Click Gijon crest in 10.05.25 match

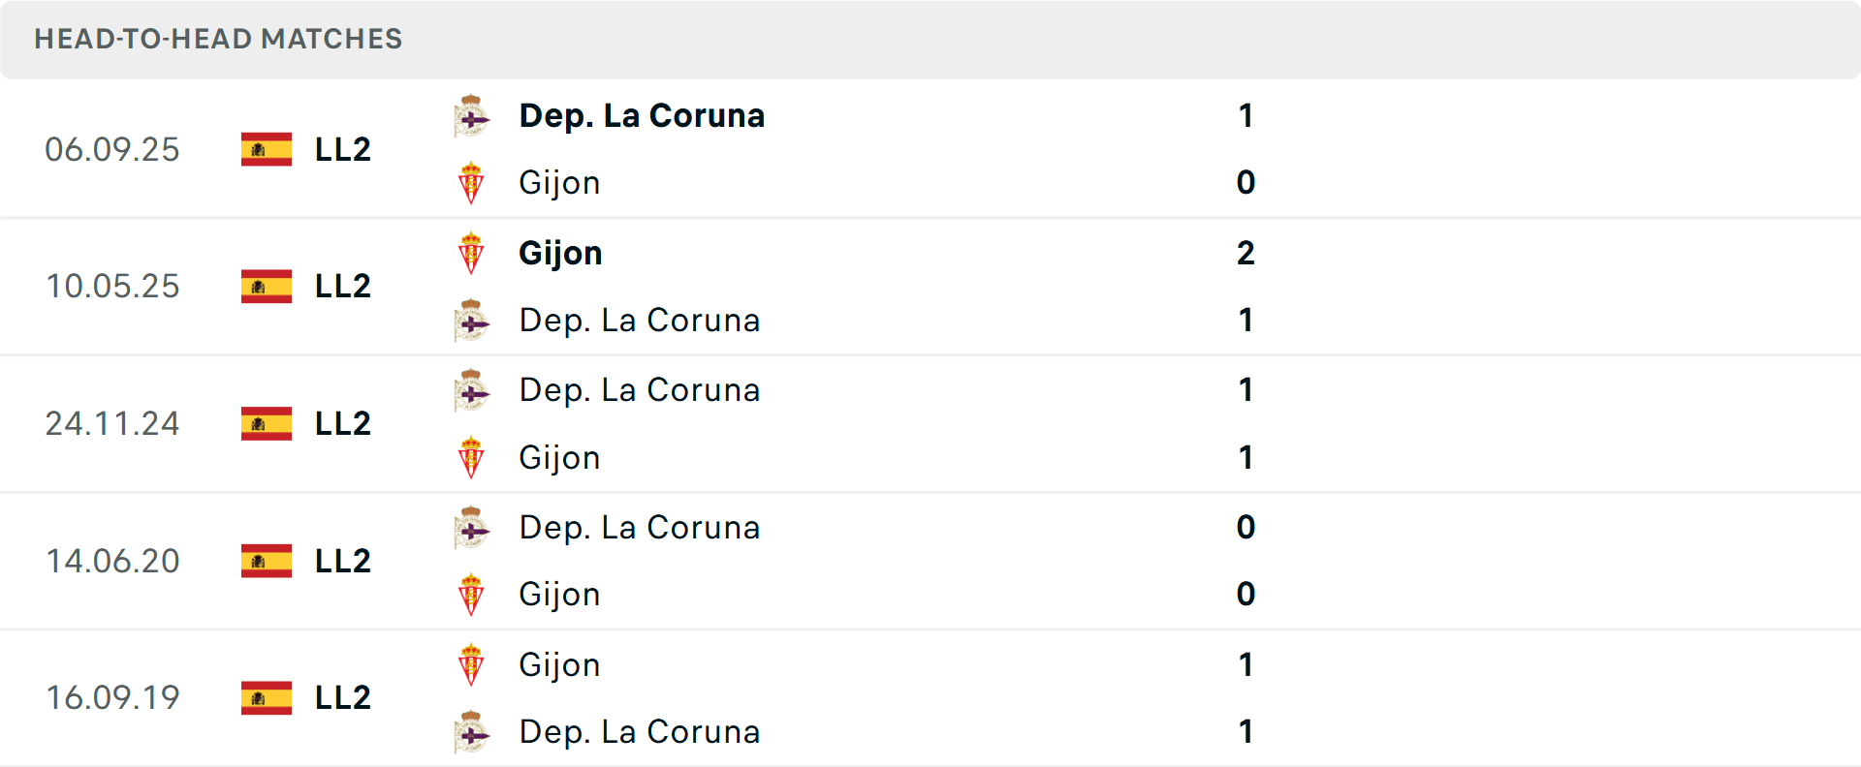click(x=472, y=254)
